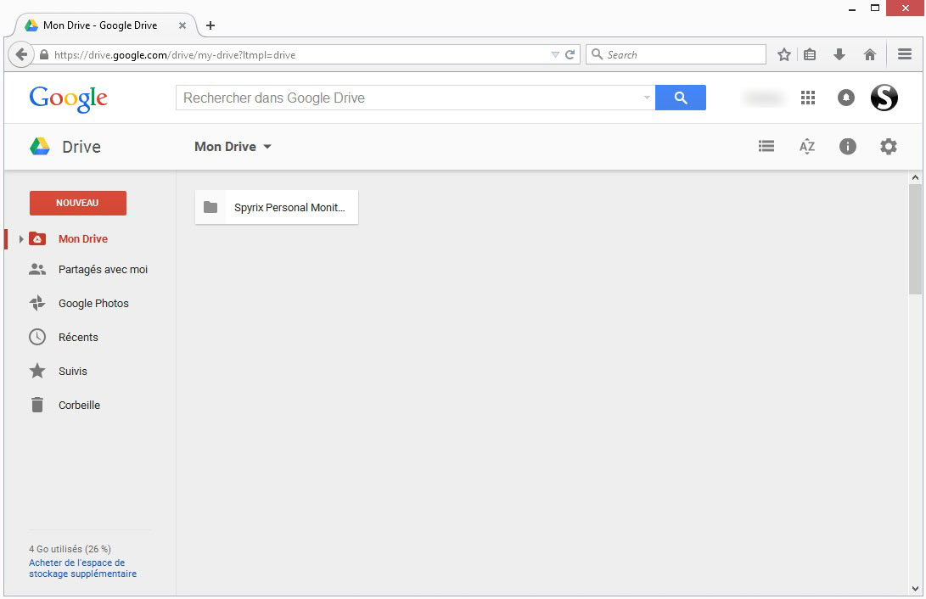The width and height of the screenshot is (926, 599).
Task: Open Partagés avec moi
Action: click(x=103, y=270)
